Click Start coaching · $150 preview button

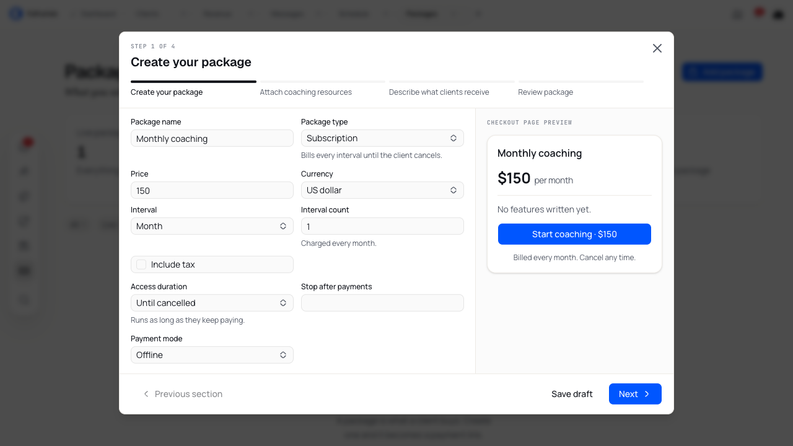(574, 234)
